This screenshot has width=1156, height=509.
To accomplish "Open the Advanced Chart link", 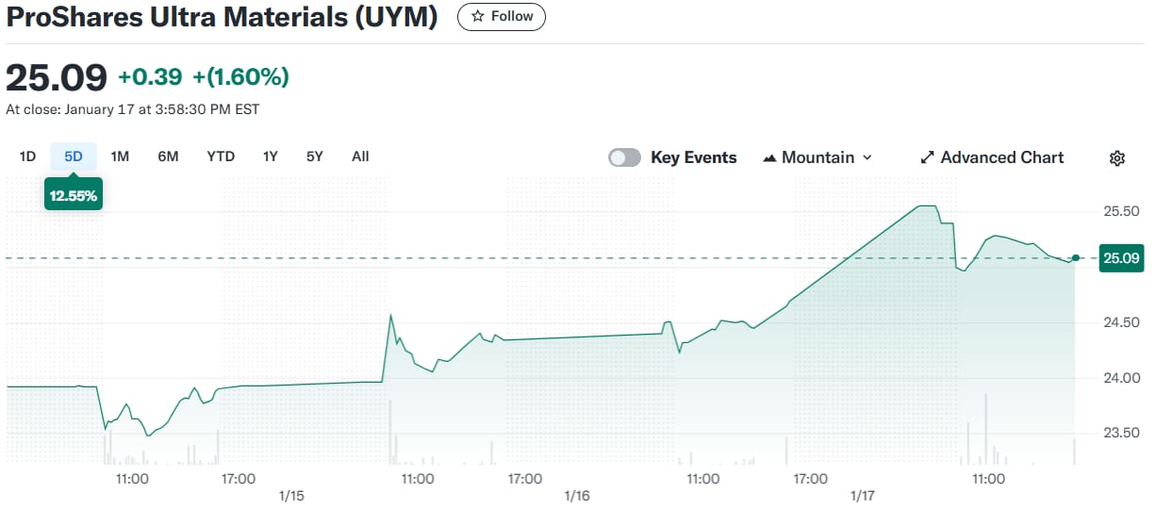I will (992, 157).
